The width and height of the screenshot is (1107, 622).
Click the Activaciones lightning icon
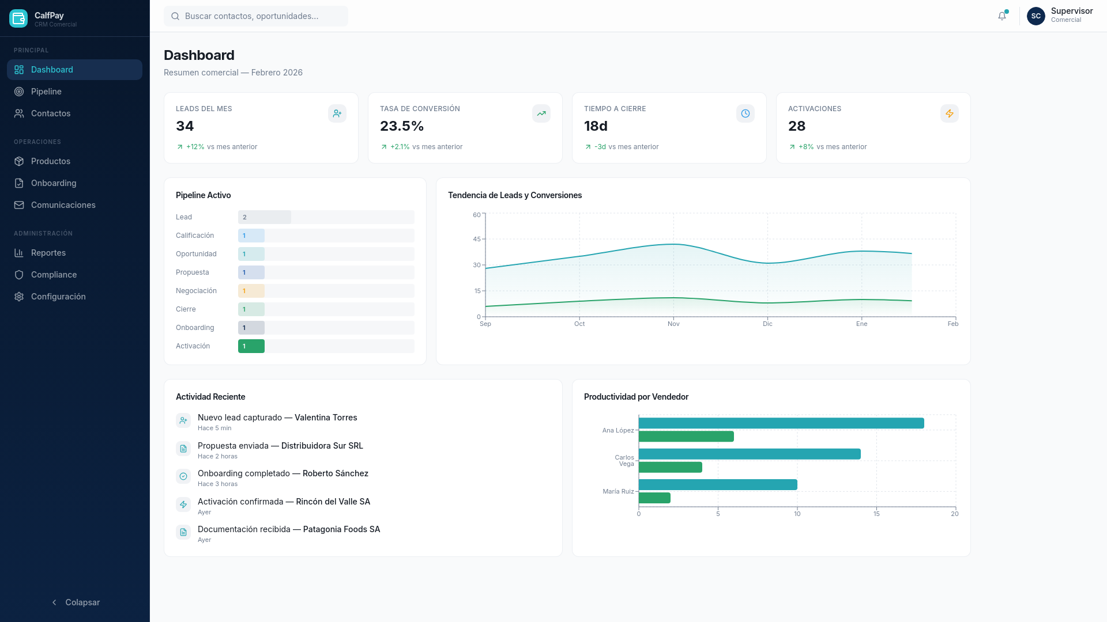coord(950,113)
